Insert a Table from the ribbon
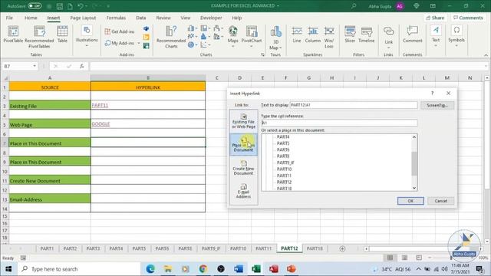Image resolution: width=491 pixels, height=276 pixels. coord(62,34)
